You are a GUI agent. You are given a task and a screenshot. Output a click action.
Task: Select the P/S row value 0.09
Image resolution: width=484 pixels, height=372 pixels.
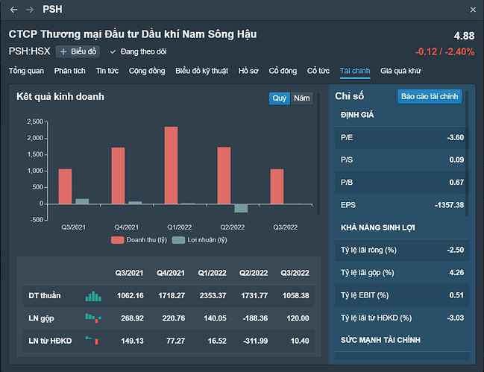(x=456, y=160)
